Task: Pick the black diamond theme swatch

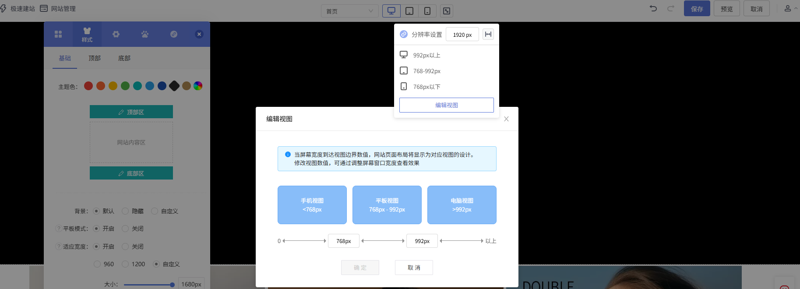Action: [174, 86]
